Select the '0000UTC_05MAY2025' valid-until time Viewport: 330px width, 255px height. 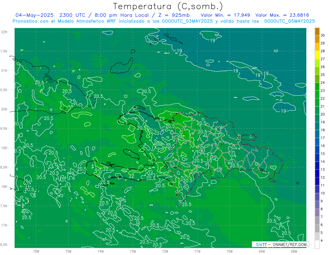tap(290, 21)
